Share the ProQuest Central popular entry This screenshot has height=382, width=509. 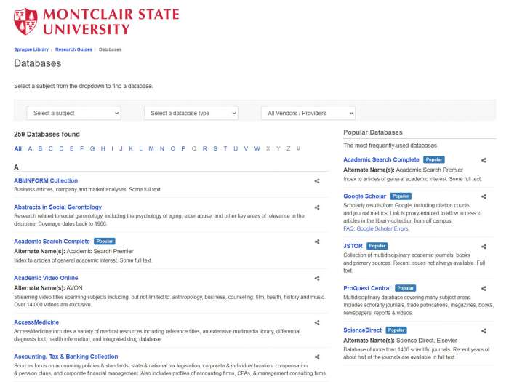click(484, 289)
